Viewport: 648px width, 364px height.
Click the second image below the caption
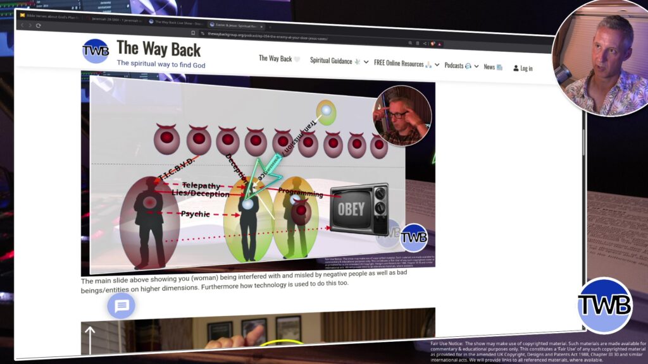click(x=258, y=331)
